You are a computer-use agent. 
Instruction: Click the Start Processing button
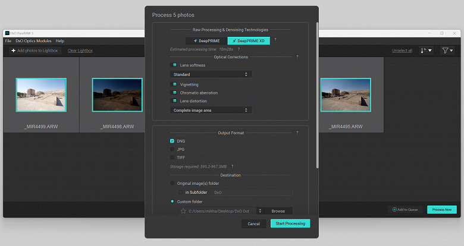click(x=290, y=223)
